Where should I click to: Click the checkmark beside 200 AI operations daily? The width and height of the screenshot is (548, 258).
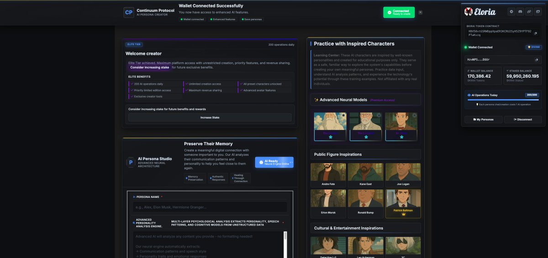point(132,84)
